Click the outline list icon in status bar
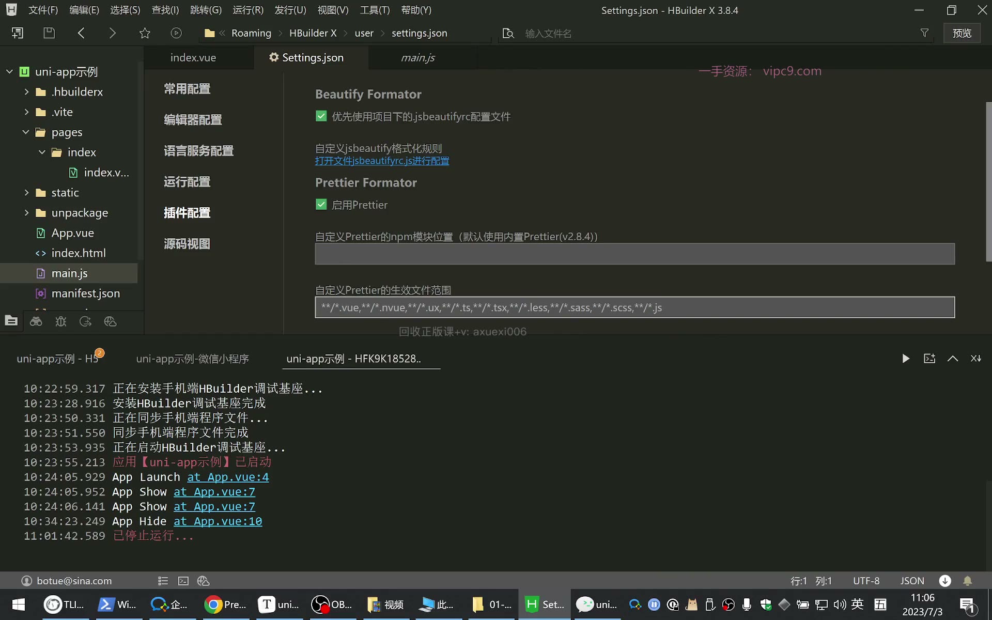The height and width of the screenshot is (620, 992). 163,581
